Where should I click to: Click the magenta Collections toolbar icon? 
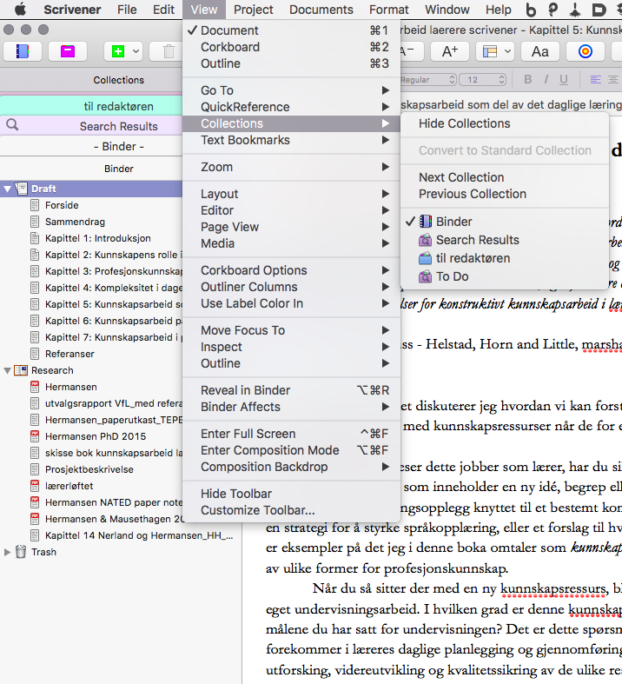click(x=68, y=51)
